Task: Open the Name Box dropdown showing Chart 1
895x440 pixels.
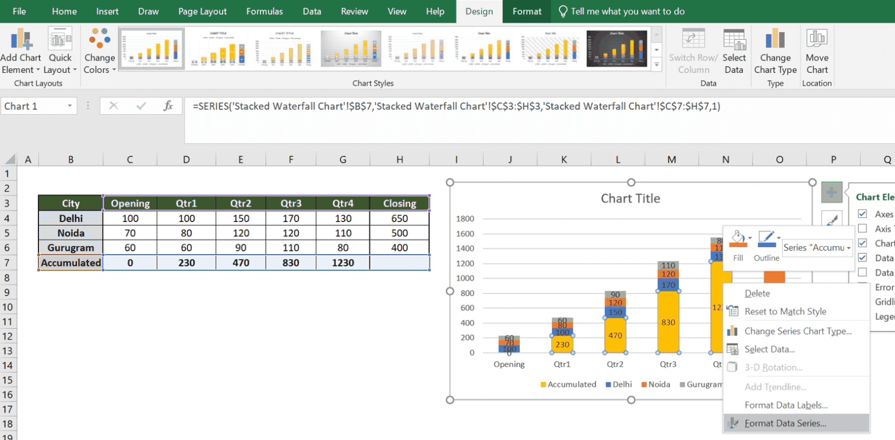Action: (71, 106)
